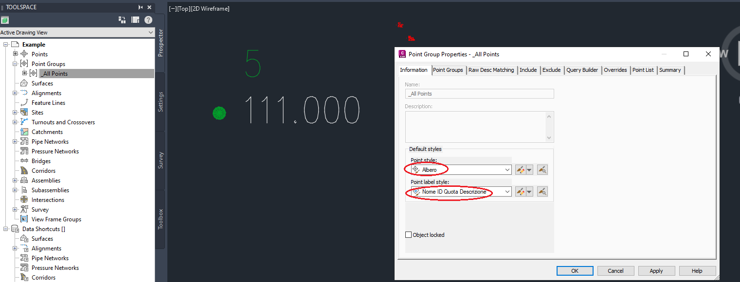Click the Intersections icon
The width and height of the screenshot is (740, 282).
tap(24, 199)
